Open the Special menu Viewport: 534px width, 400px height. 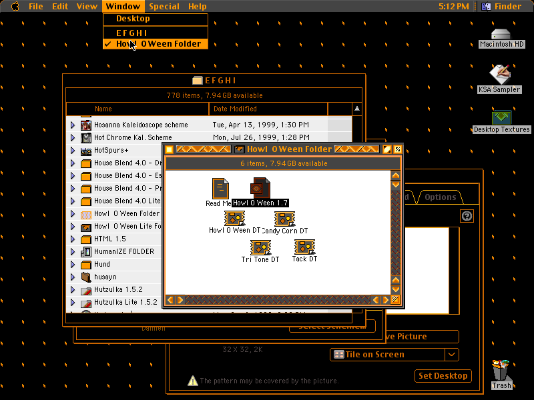164,6
